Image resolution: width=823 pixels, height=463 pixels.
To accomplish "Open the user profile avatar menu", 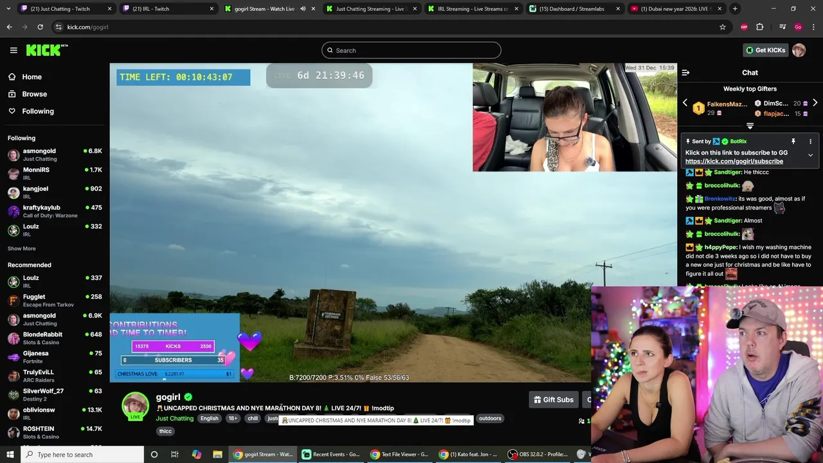I will point(799,50).
